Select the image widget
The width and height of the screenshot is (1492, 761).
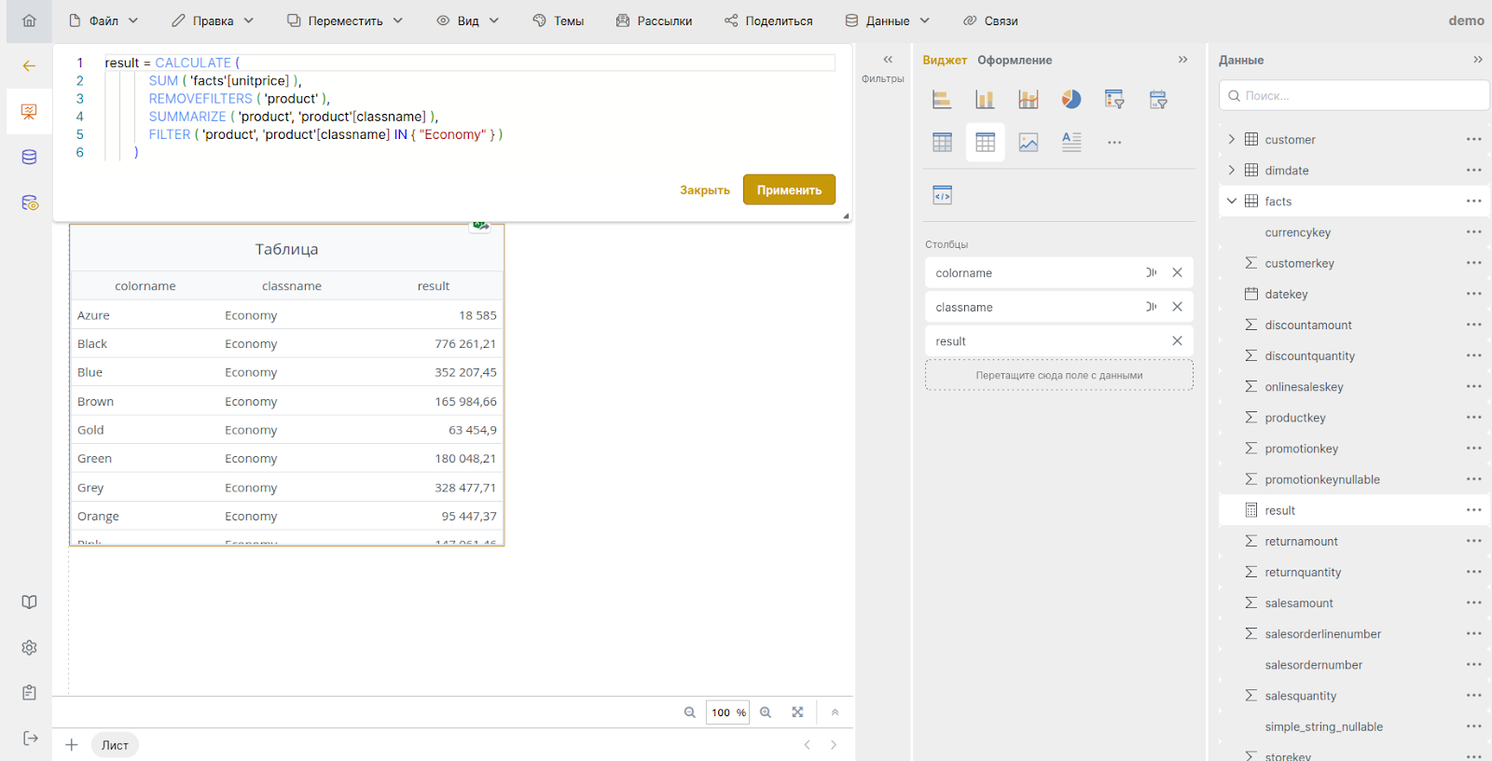[x=1029, y=142]
